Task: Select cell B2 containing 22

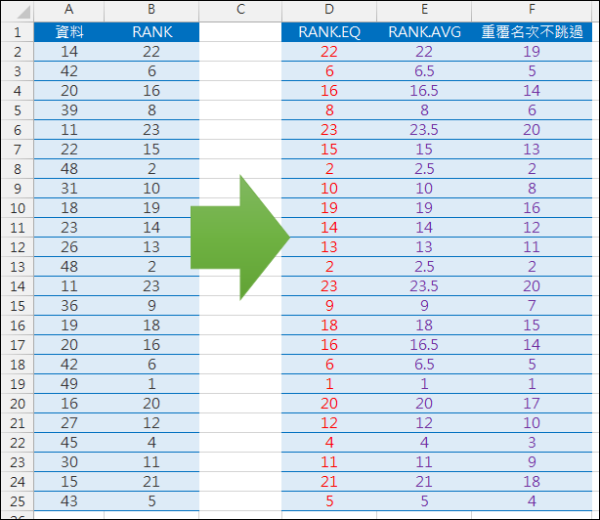Action: click(x=151, y=52)
